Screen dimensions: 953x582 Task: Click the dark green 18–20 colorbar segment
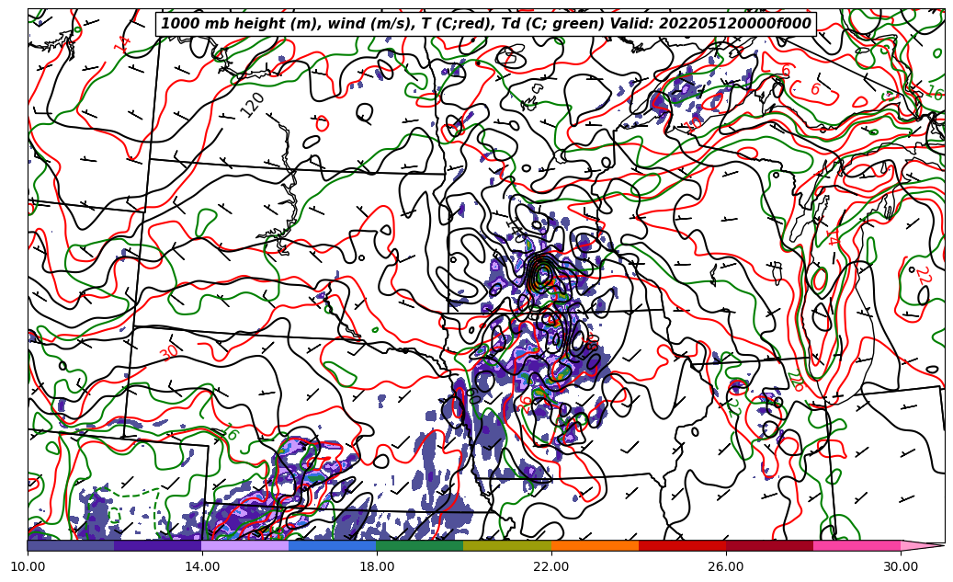point(420,545)
